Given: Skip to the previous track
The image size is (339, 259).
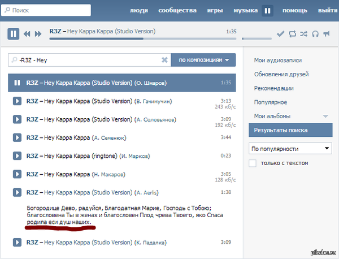Looking at the screenshot, I should (27, 34).
